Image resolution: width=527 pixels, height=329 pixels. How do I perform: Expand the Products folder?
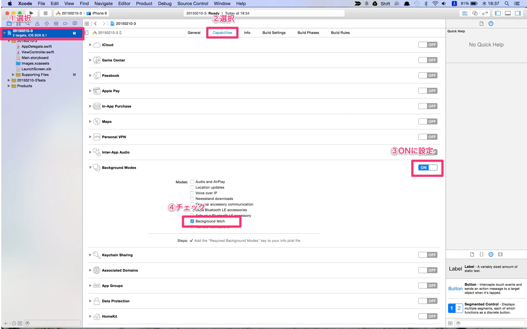(x=9, y=86)
